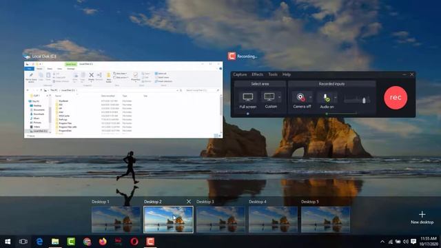Click Invert selection in Explorer ribbon
Image resolution: width=441 pixels, height=248 pixels.
163,81
